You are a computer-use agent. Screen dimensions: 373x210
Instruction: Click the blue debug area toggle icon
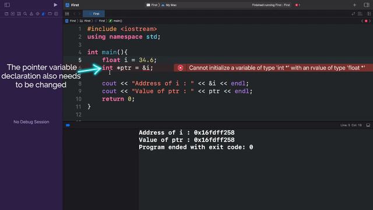[68, 125]
